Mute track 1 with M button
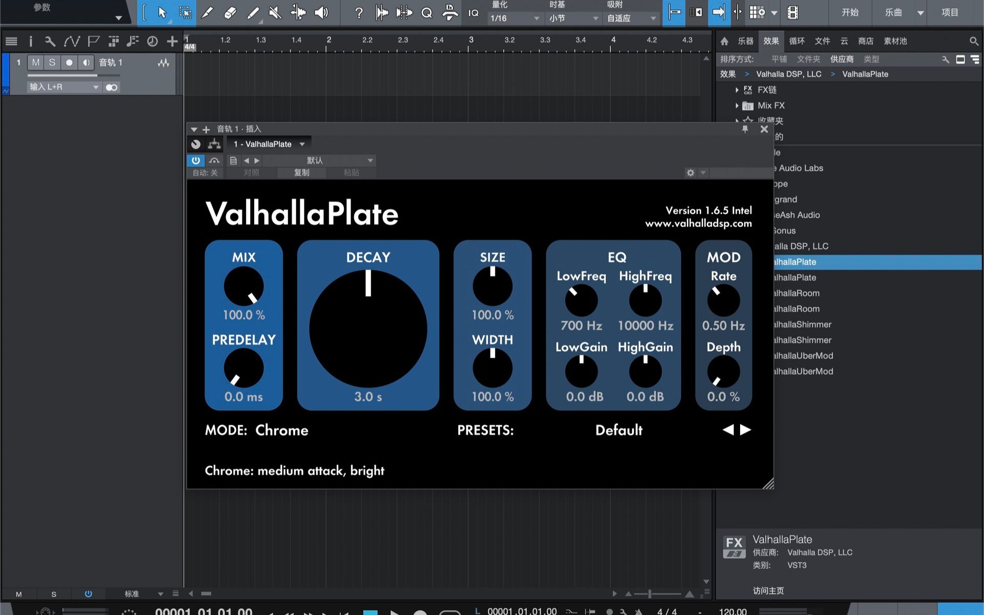The width and height of the screenshot is (984, 615). 35,63
